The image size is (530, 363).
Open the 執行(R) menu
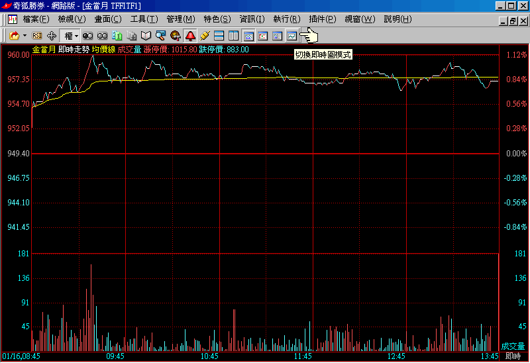(x=287, y=19)
